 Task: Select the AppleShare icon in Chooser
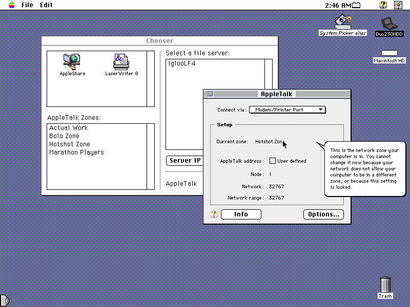coord(72,65)
